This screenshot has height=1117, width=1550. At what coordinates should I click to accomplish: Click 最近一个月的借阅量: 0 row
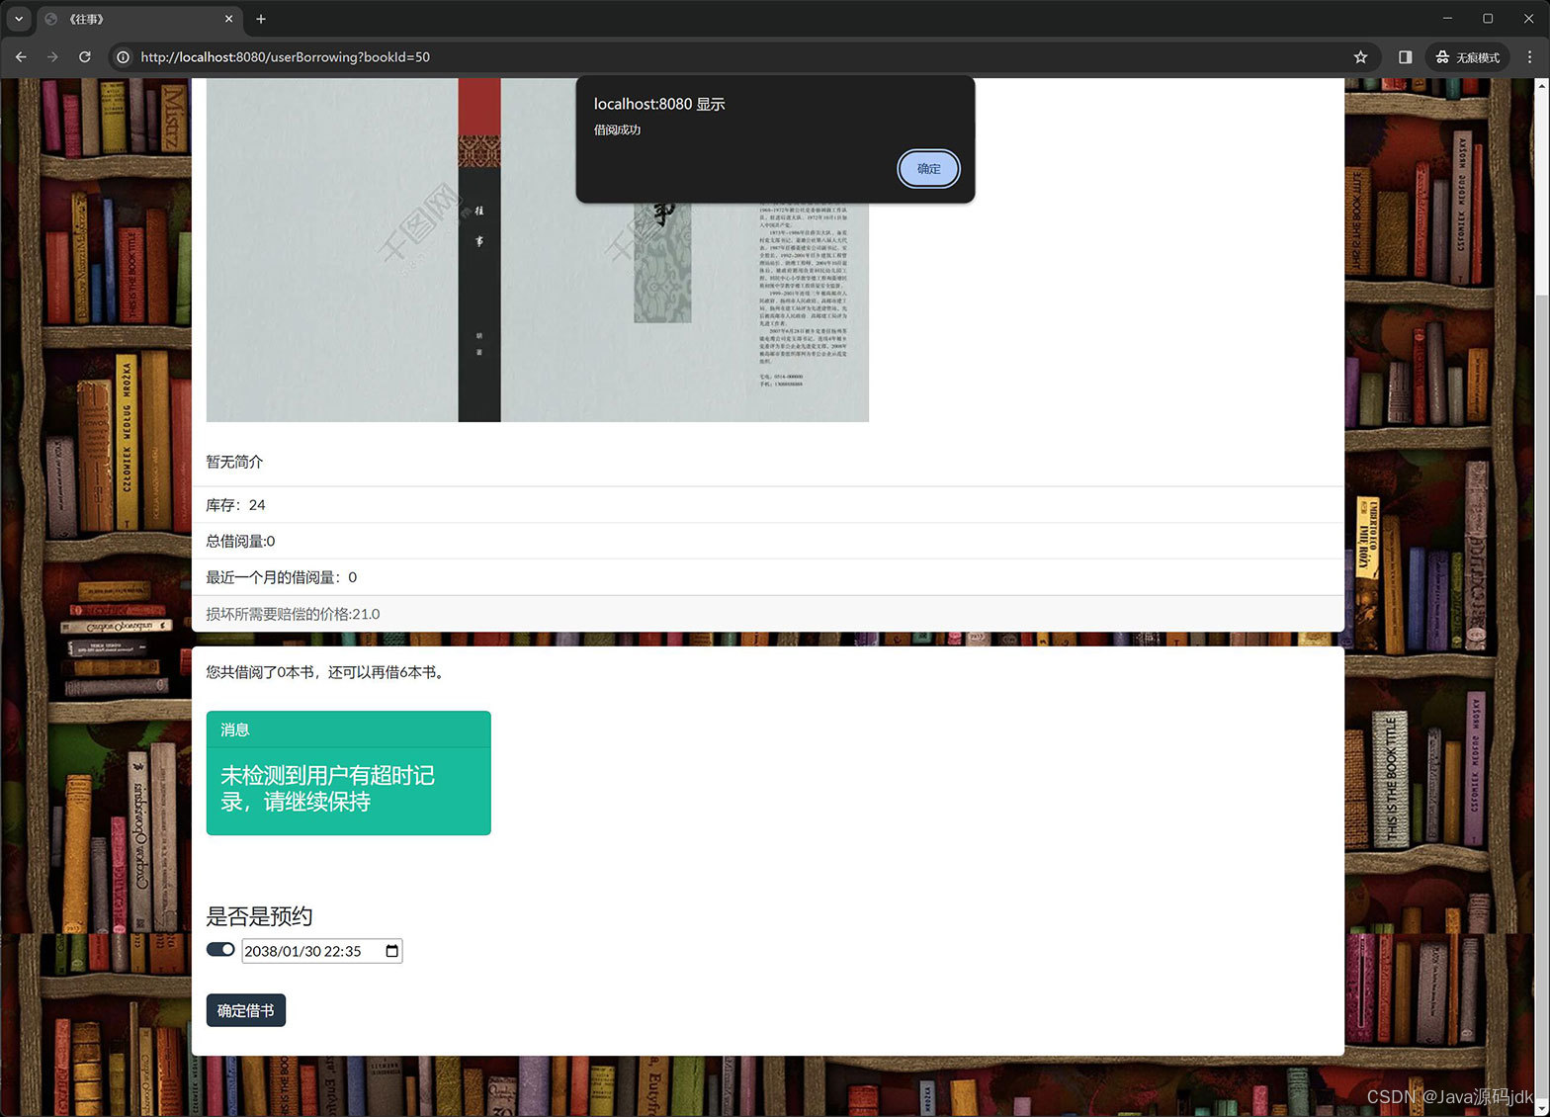(768, 577)
